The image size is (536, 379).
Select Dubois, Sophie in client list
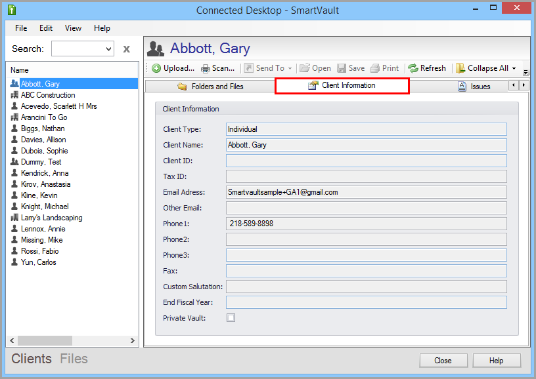[x=45, y=151]
